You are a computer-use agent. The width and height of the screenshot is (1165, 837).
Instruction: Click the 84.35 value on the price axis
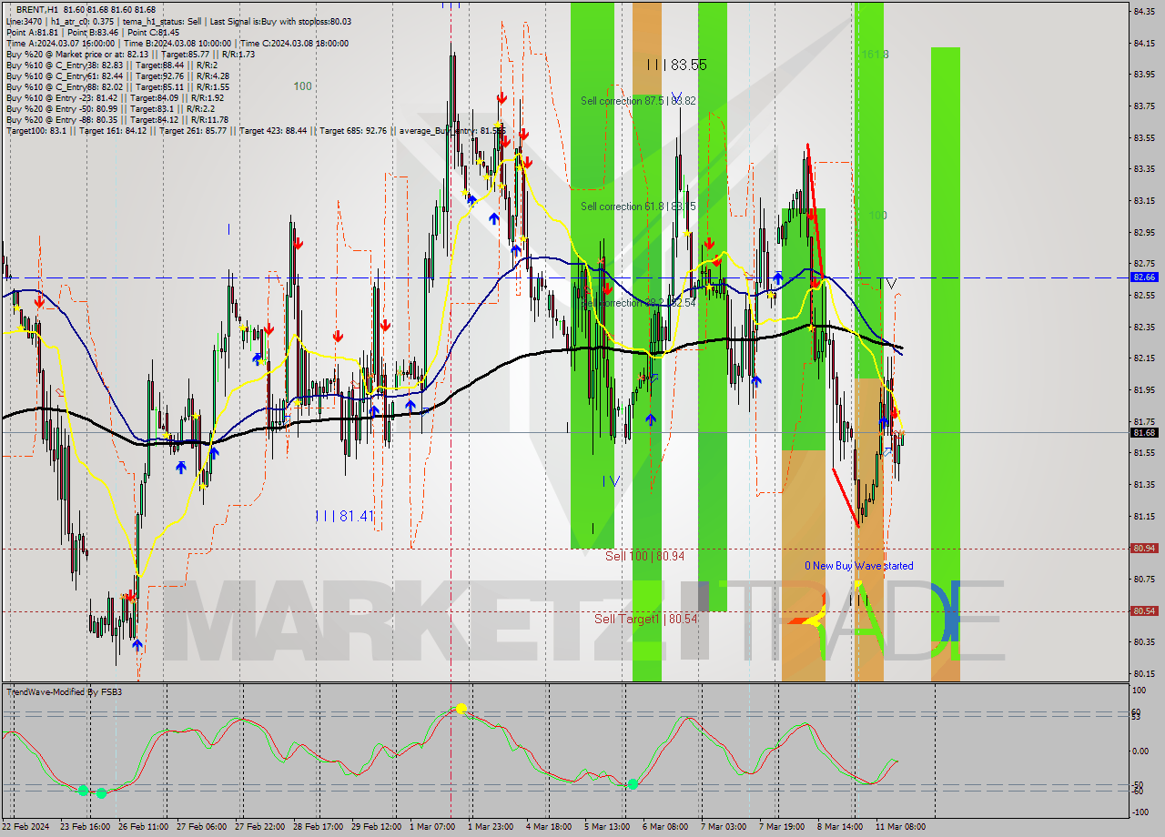click(1144, 11)
